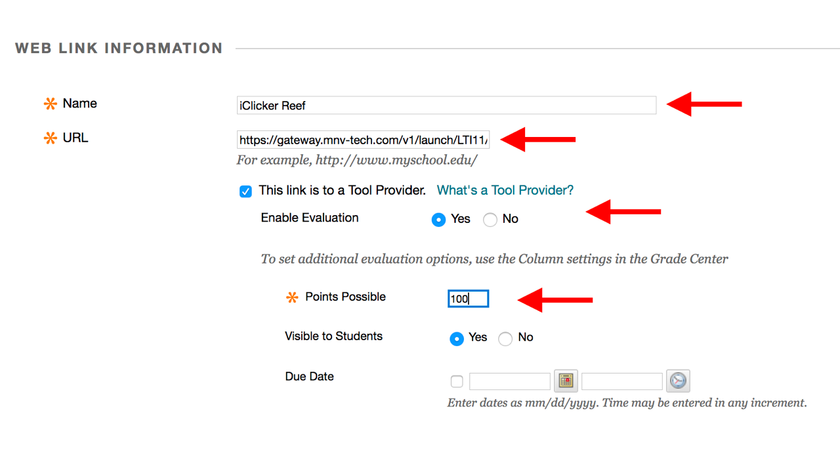
Task: Set Enable Evaluation to No
Action: [490, 220]
